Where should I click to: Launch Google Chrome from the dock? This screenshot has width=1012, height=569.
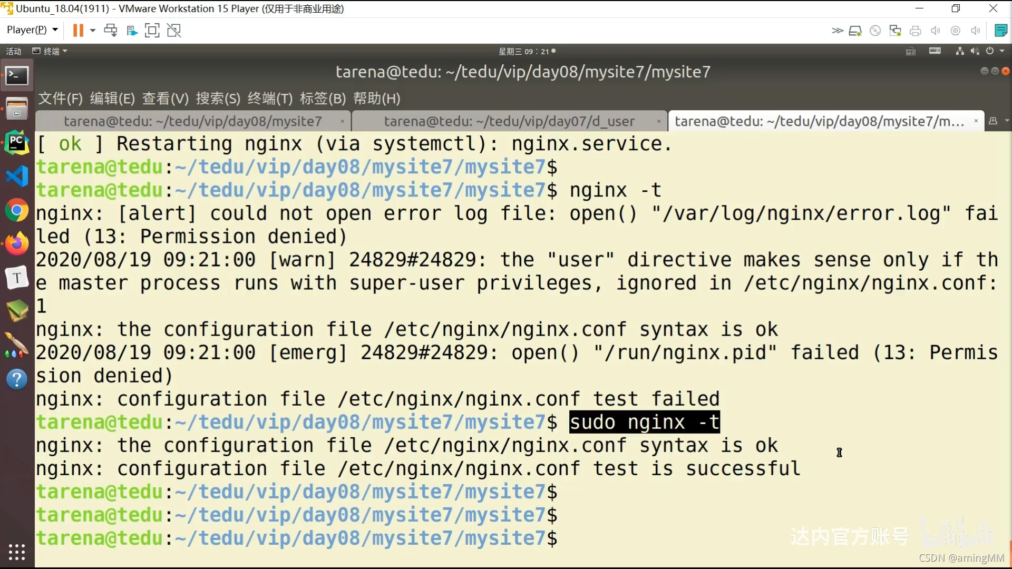tap(17, 211)
